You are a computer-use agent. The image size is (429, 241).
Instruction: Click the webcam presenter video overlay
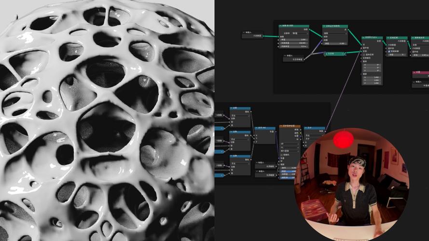coord(352,185)
